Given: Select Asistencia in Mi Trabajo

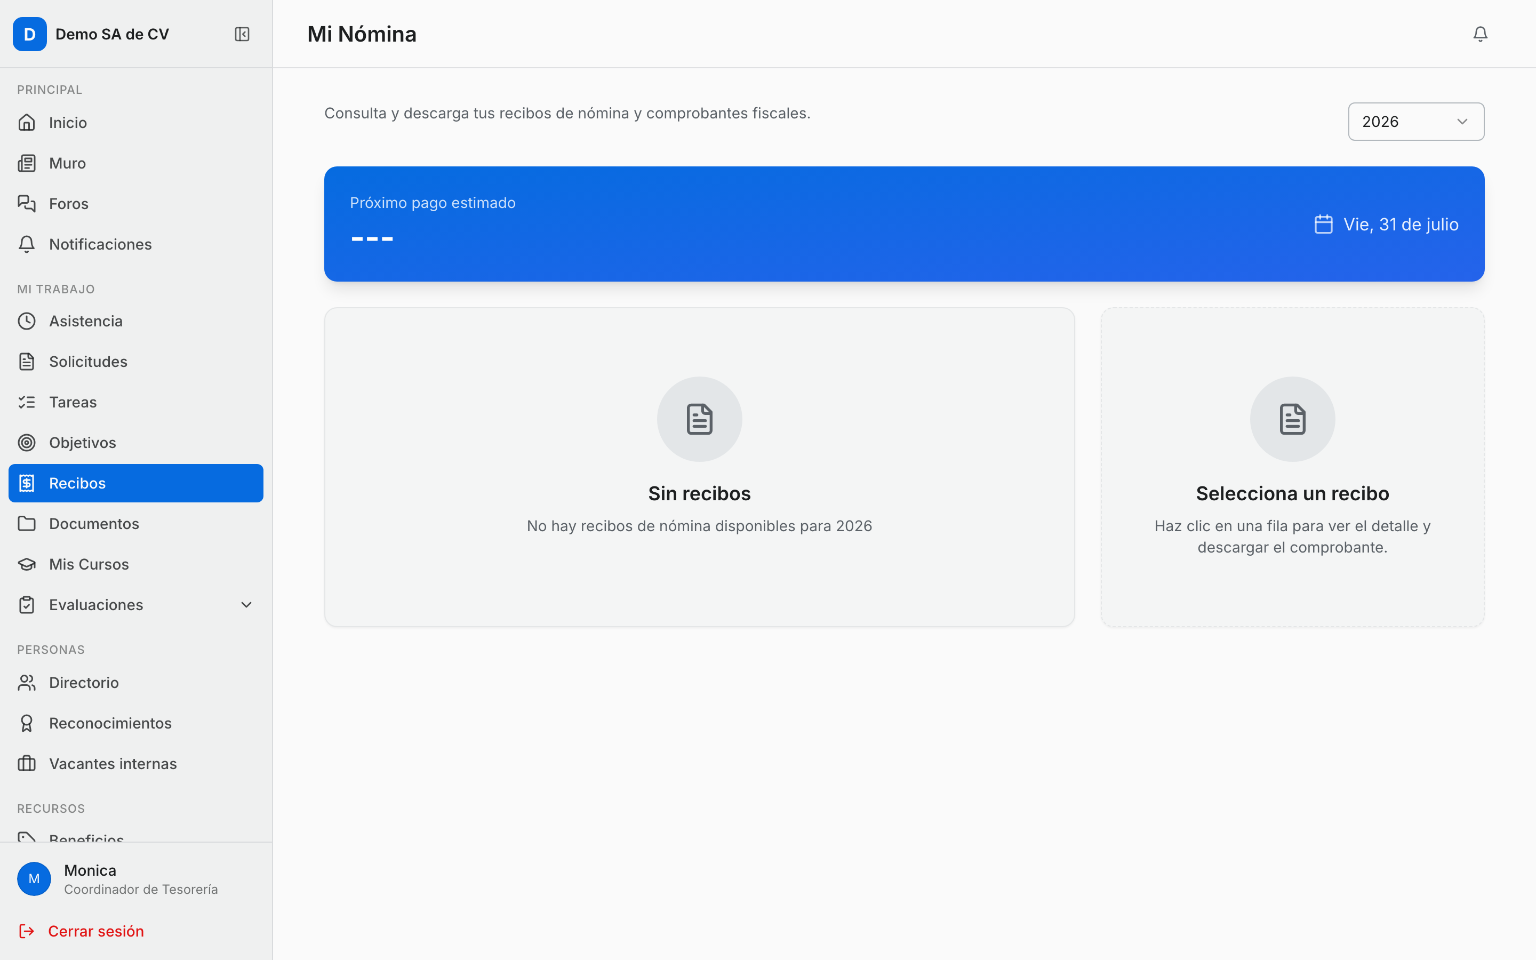Looking at the screenshot, I should [136, 321].
